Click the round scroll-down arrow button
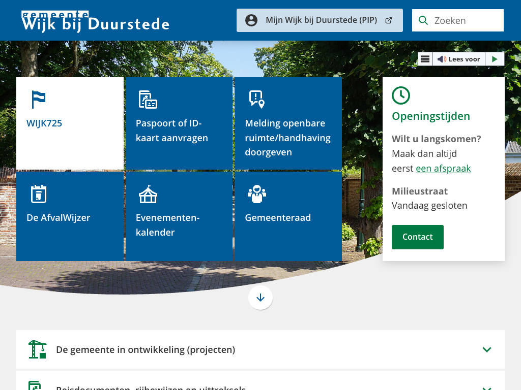The height and width of the screenshot is (390, 521). point(260,298)
